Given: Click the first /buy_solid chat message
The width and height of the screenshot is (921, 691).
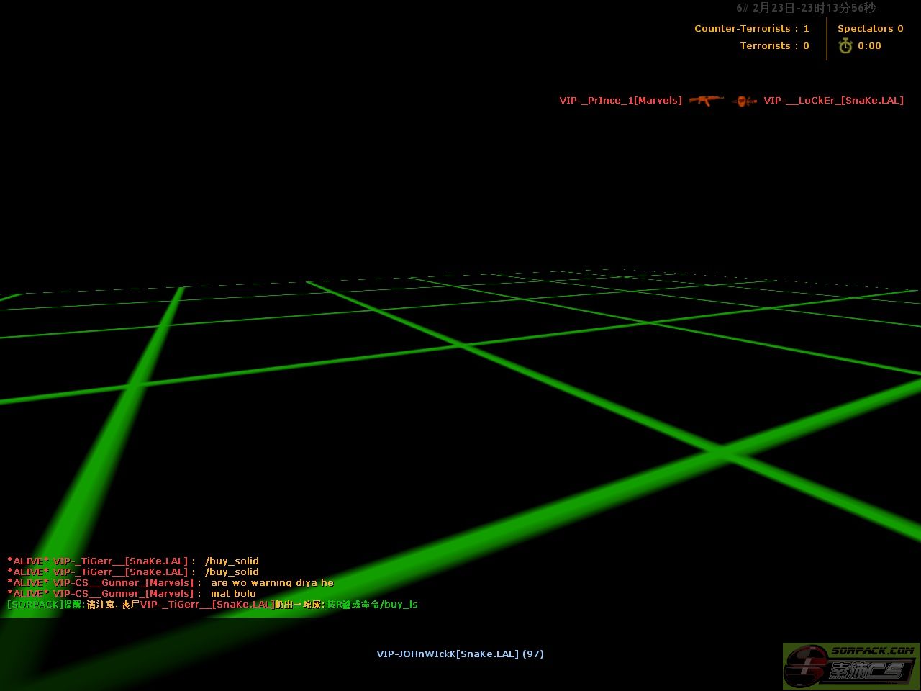Looking at the screenshot, I should click(x=232, y=561).
